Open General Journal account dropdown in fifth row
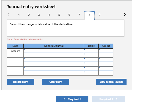141x107 pixels. [54, 69]
